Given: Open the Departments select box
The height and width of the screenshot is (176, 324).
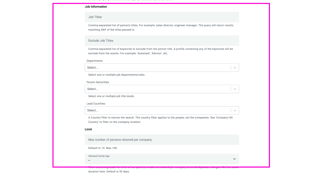Looking at the screenshot, I should 157,68.
